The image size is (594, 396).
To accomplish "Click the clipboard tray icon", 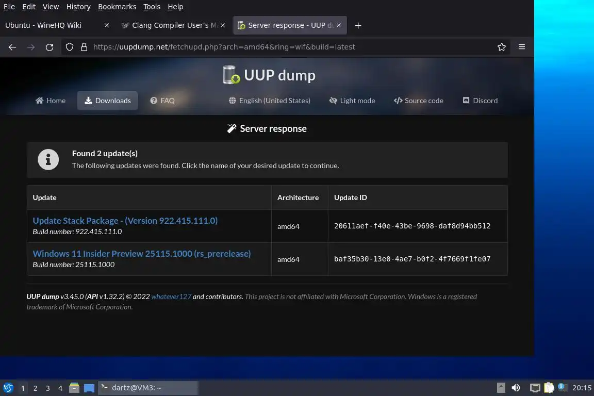I will [549, 387].
